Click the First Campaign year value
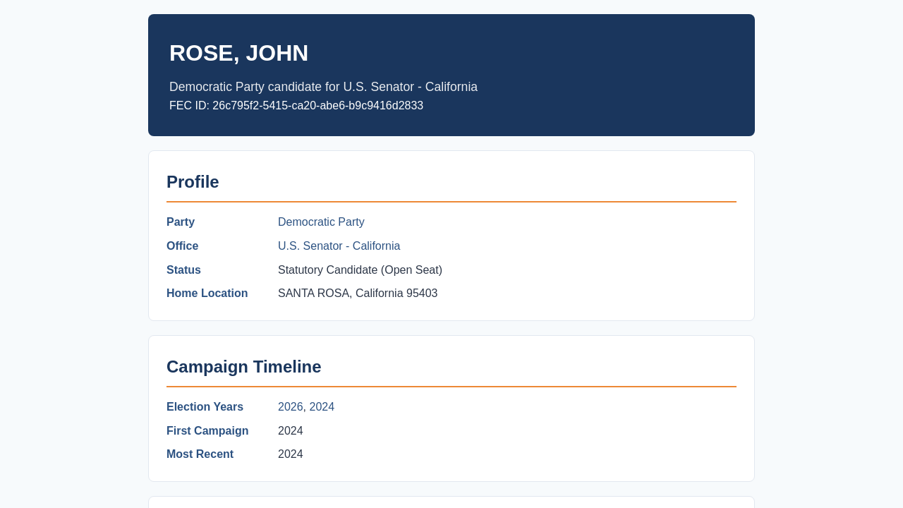 291,431
